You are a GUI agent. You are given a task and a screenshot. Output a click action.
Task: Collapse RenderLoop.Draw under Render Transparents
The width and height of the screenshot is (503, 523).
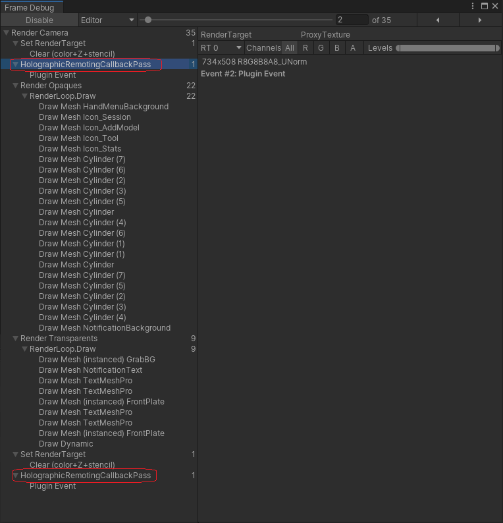point(24,349)
